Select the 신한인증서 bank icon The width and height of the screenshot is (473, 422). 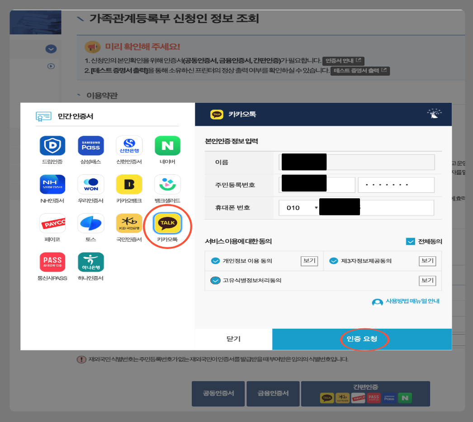(129, 146)
